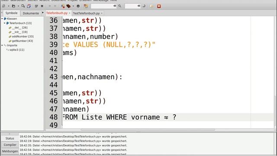Click line number 39 in margin
The width and height of the screenshot is (277, 156).
tap(54, 45)
